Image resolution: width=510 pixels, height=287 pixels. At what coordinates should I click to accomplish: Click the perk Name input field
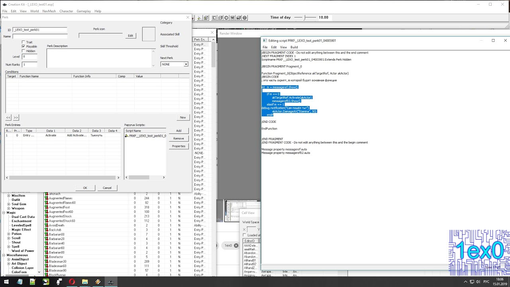coord(40,36)
